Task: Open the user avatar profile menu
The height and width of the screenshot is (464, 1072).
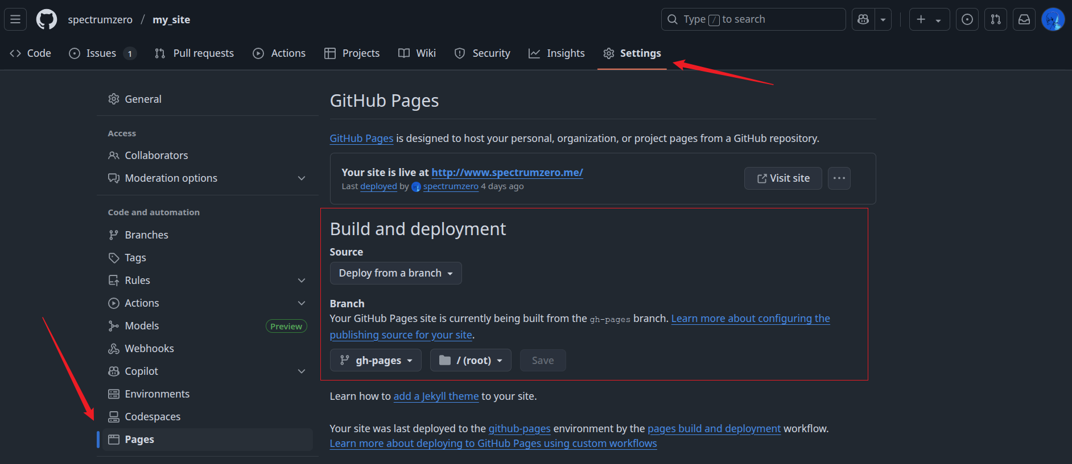Action: point(1053,19)
